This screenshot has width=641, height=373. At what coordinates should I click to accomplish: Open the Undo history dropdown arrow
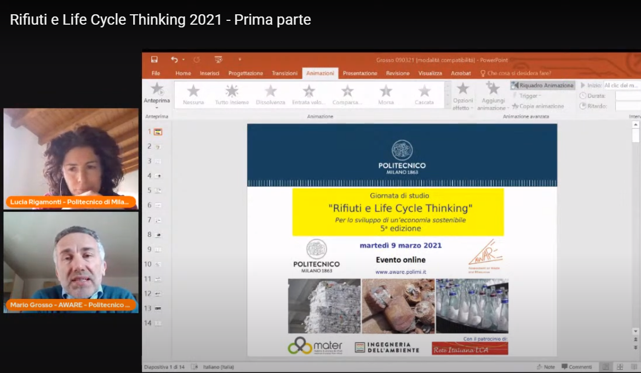(x=184, y=59)
